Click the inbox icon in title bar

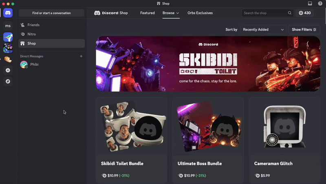(x=310, y=3)
